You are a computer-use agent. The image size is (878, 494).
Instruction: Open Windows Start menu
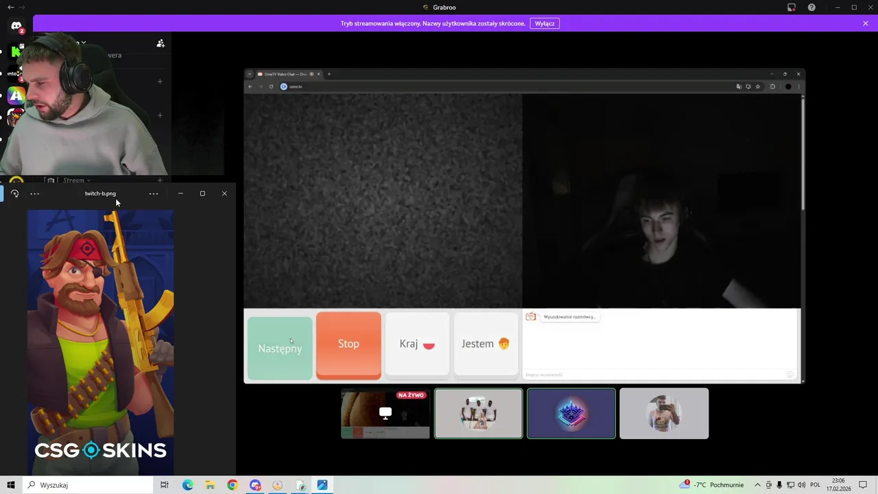tap(11, 485)
